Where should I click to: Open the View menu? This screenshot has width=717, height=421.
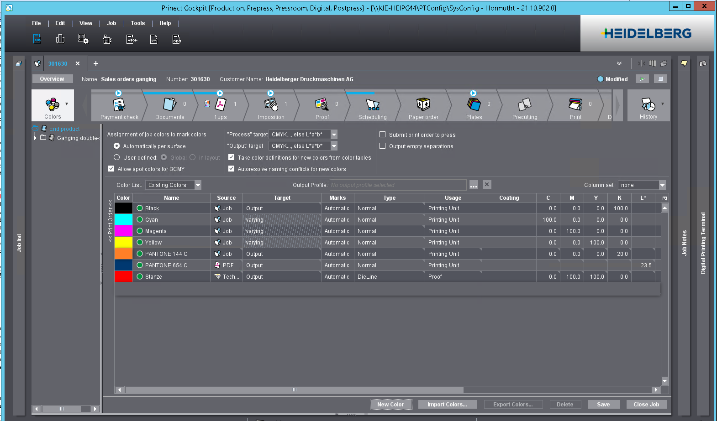86,23
